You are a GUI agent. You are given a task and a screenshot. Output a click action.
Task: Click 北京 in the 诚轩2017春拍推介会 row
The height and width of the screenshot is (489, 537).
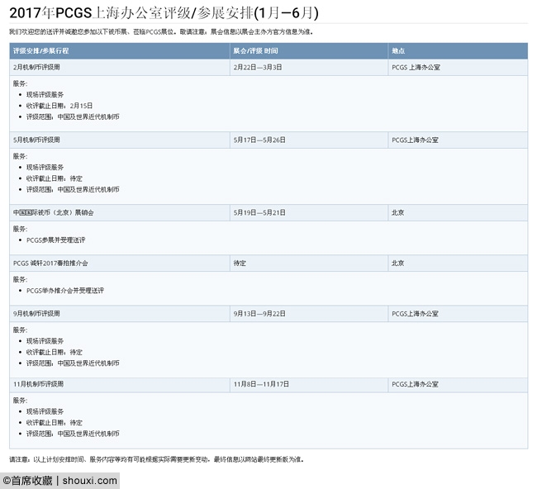(x=398, y=263)
